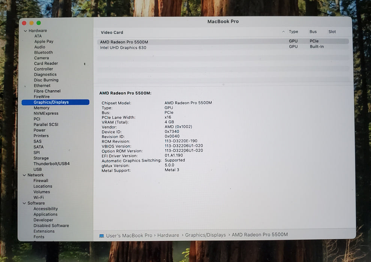Select NVMExpress in the sidebar
371x262 pixels.
click(46, 113)
